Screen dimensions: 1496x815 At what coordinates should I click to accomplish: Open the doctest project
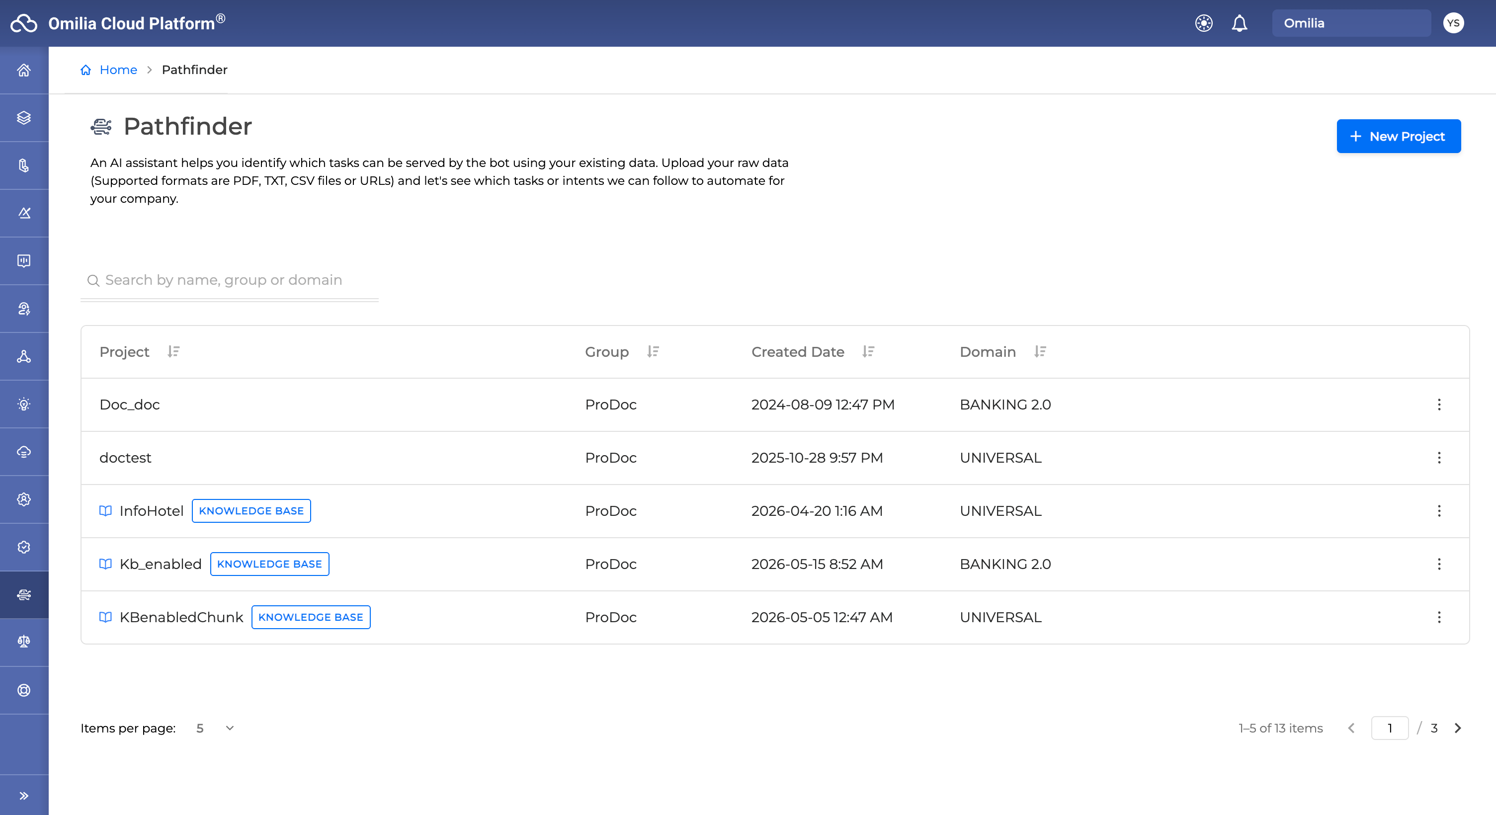[x=125, y=458]
